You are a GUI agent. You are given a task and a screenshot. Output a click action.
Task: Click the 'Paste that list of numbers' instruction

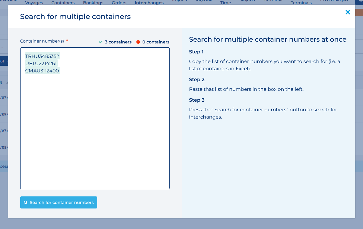tap(246, 89)
